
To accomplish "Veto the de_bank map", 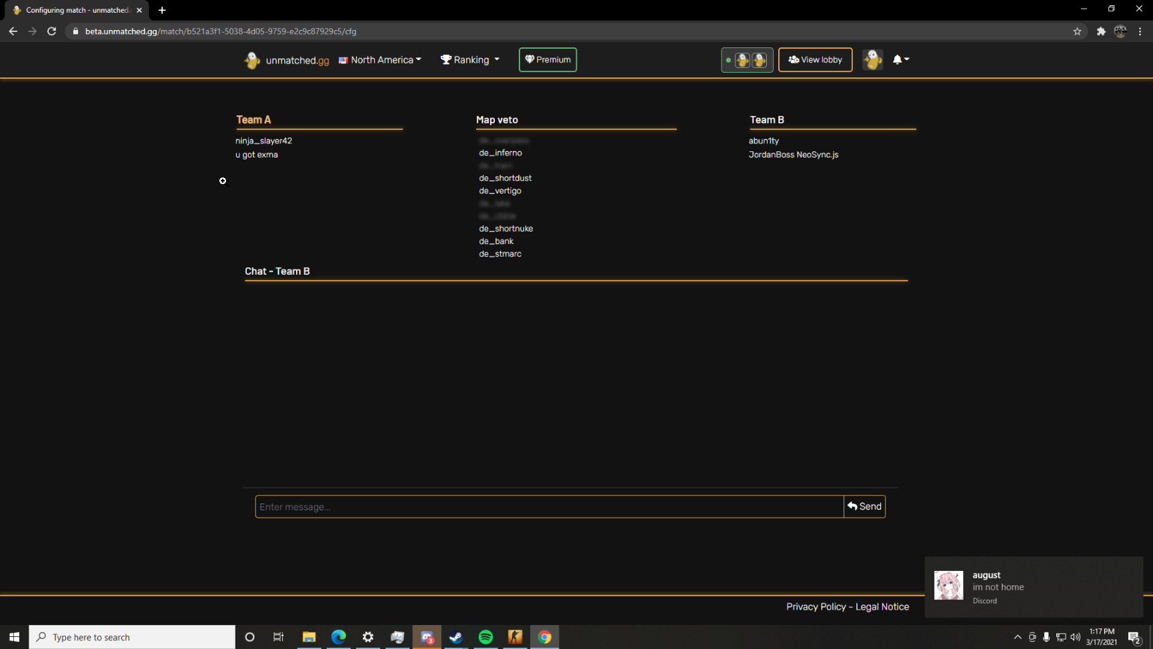I will [496, 241].
